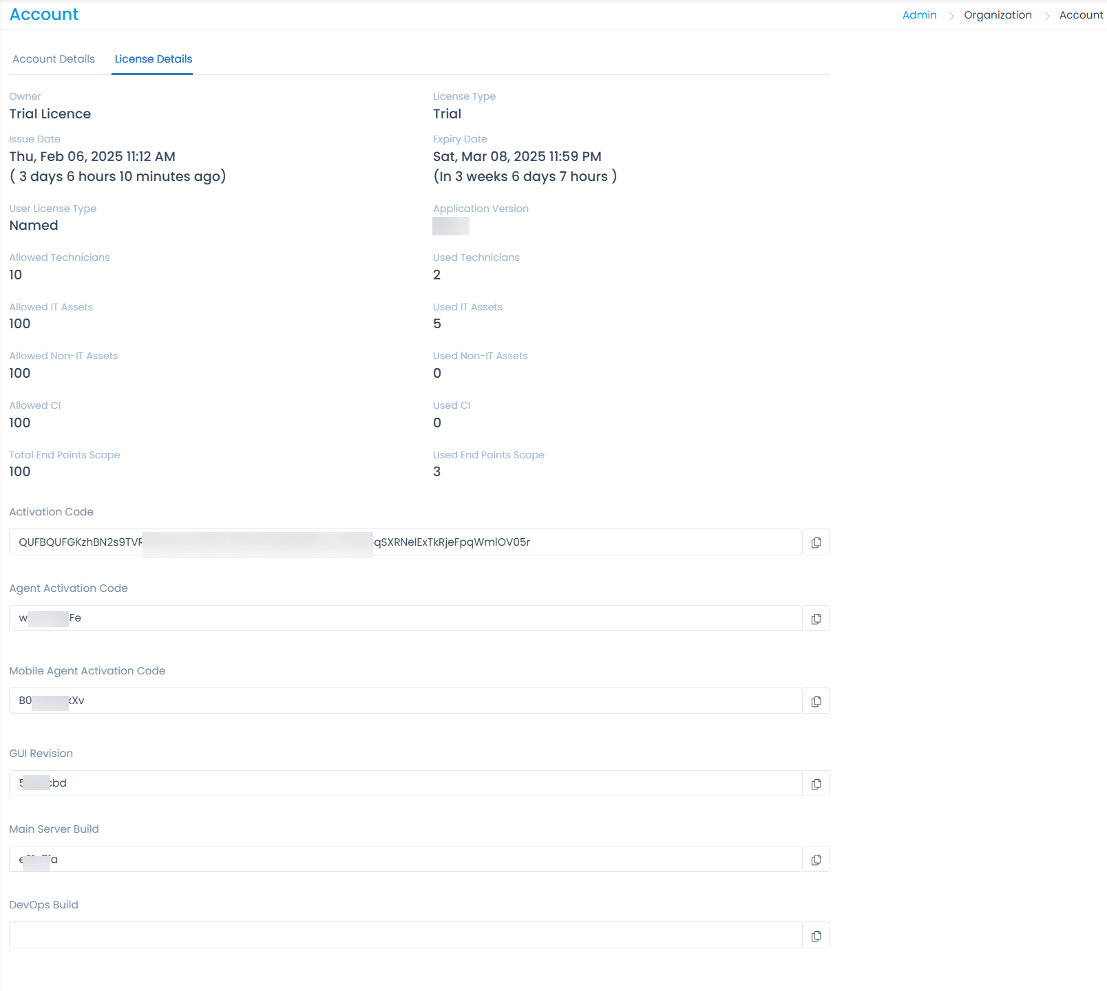Copy the GUI Revision value
Screen dimensions: 1107x991
pos(816,783)
